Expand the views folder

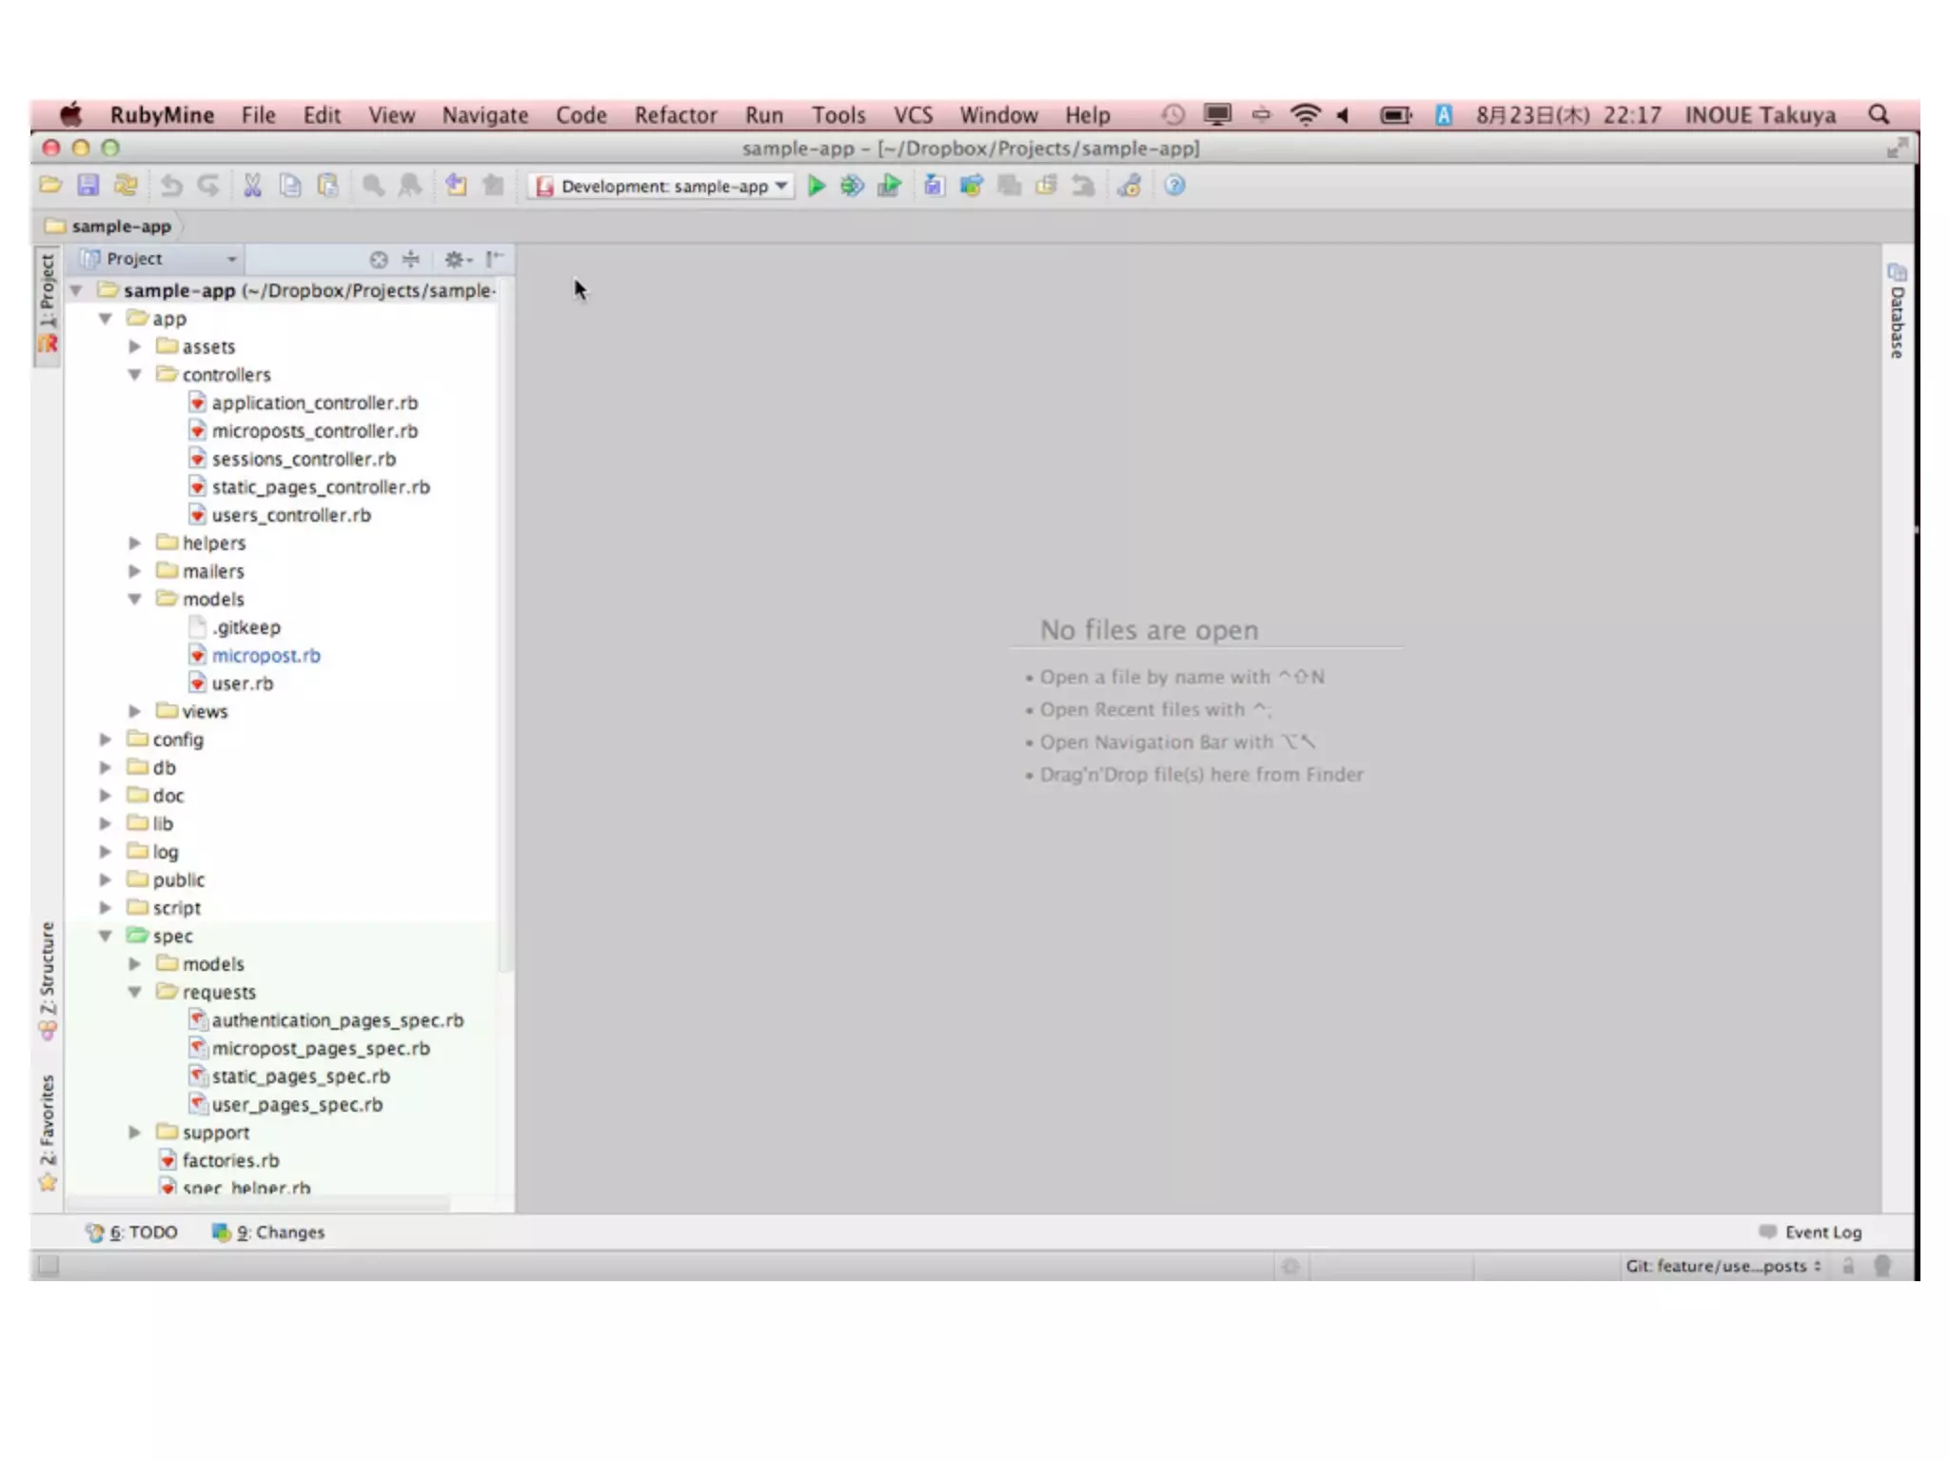(x=135, y=711)
